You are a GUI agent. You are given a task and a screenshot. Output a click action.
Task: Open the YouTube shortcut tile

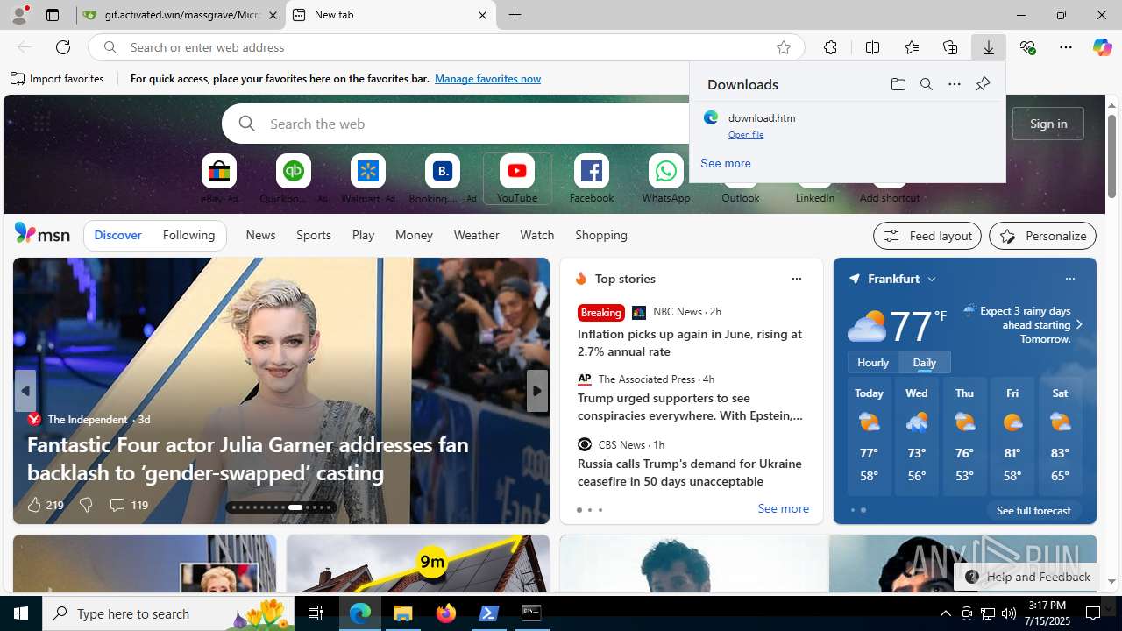coord(517,179)
